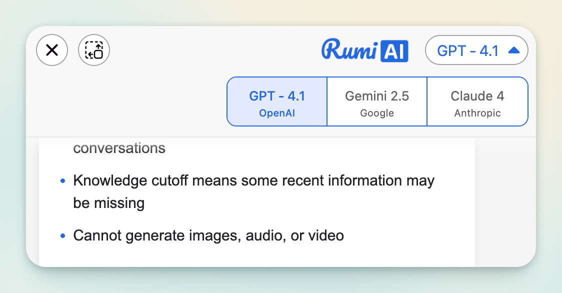Click 'Knowledge cutoff means some recent information' text
562x293 pixels.
point(237,180)
